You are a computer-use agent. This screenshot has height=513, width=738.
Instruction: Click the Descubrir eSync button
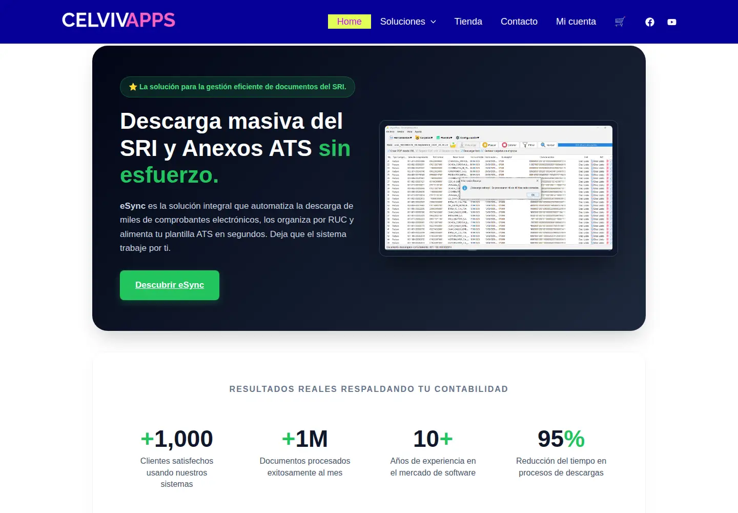(170, 285)
